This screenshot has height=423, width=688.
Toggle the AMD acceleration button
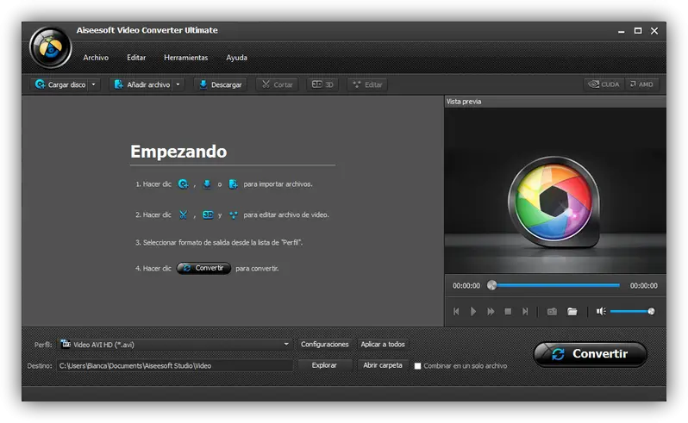[641, 84]
